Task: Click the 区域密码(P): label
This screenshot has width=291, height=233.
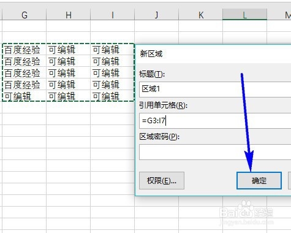Action: 159,137
